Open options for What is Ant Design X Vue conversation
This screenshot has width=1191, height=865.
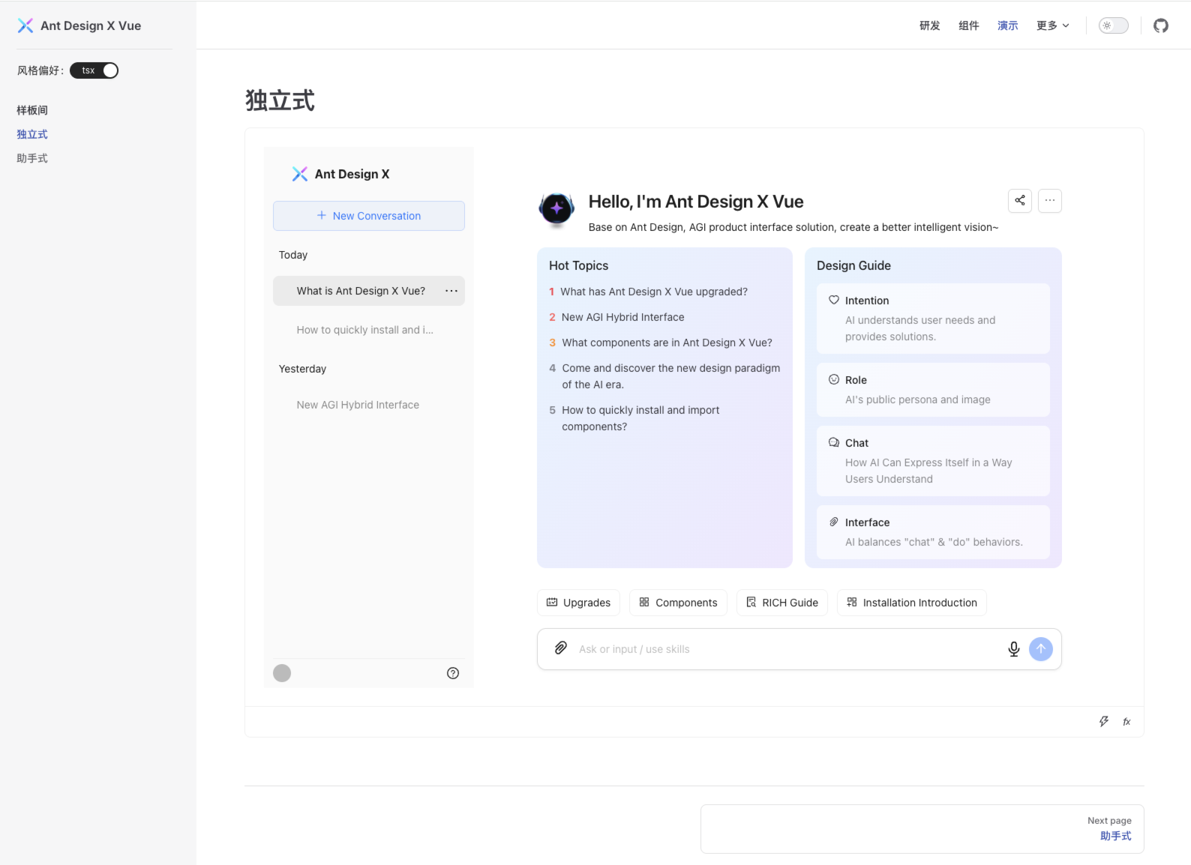point(451,291)
